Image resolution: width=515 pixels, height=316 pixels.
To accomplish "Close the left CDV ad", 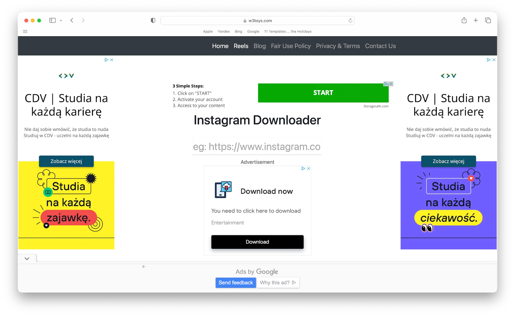I will 112,60.
